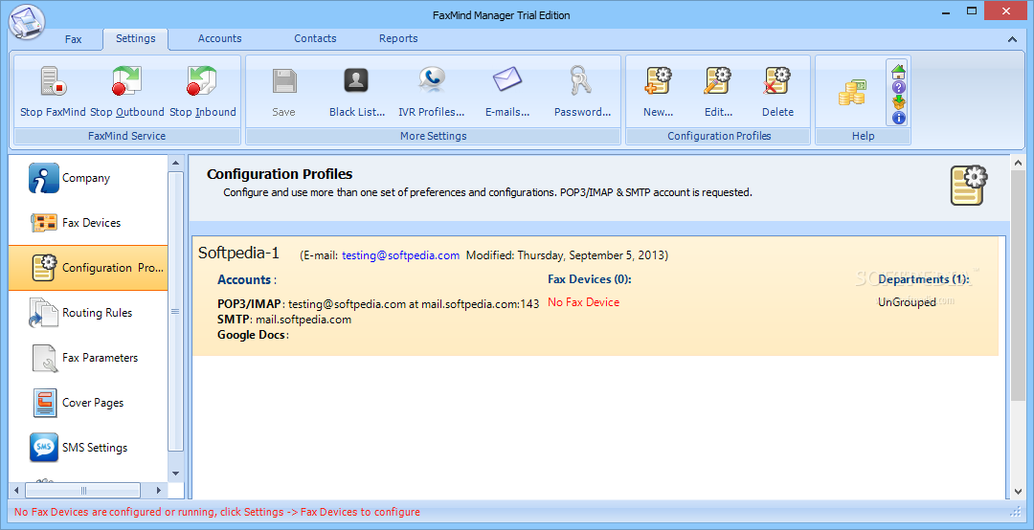Click the download box update icon
This screenshot has height=530, width=1034.
coord(898,102)
